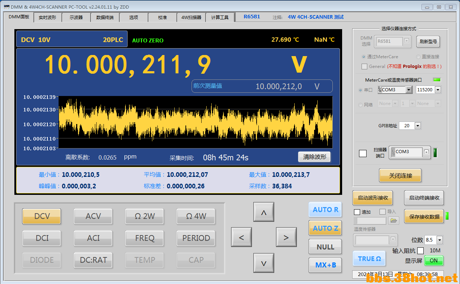The width and height of the screenshot is (460, 284).
Task: Toggle the General Prologix checkbox
Action: (x=364, y=67)
